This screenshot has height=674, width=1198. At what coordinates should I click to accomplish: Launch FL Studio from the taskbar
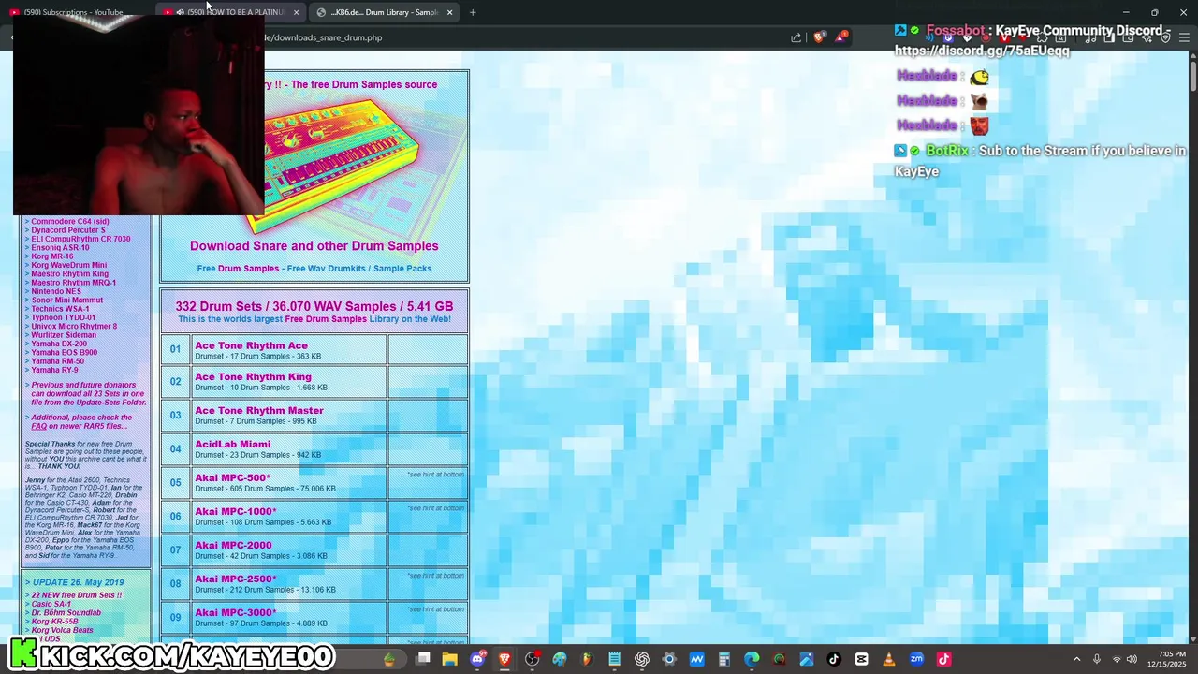click(587, 659)
